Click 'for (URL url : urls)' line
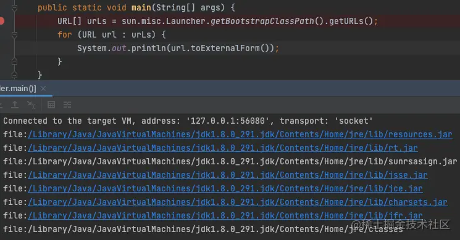Screen dimensions: 460x240 point(112,35)
